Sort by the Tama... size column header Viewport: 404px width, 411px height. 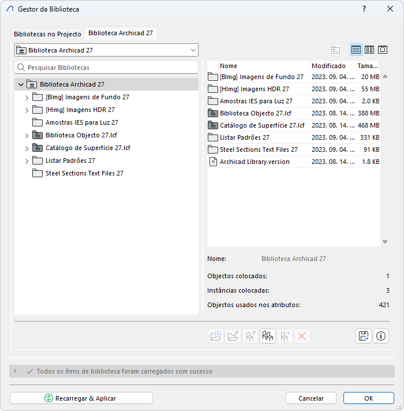point(368,66)
